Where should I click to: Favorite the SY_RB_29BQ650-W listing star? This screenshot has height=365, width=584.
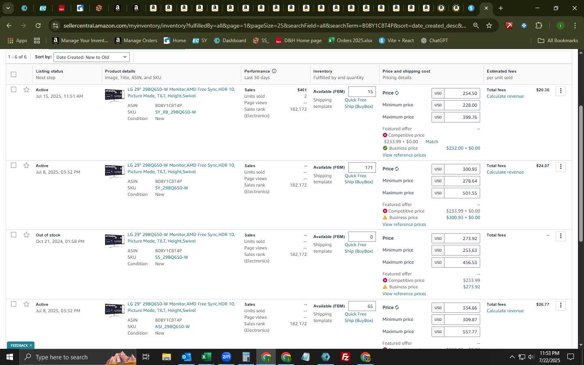[26, 90]
